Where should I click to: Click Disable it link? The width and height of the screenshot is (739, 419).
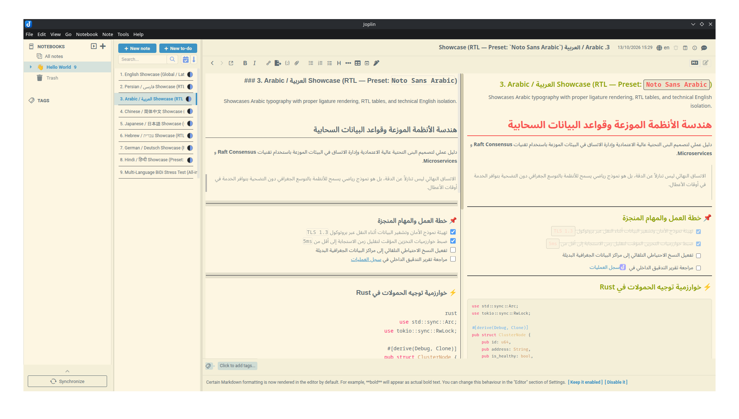click(616, 383)
